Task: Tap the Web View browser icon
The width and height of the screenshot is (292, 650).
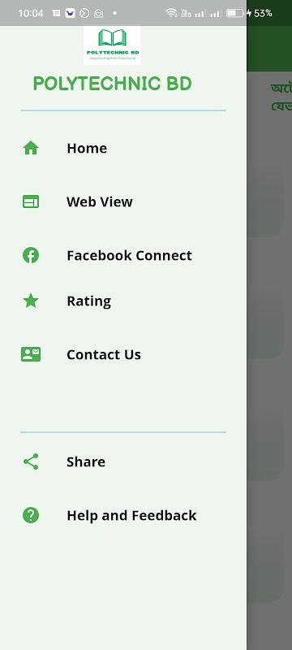Action: (31, 201)
